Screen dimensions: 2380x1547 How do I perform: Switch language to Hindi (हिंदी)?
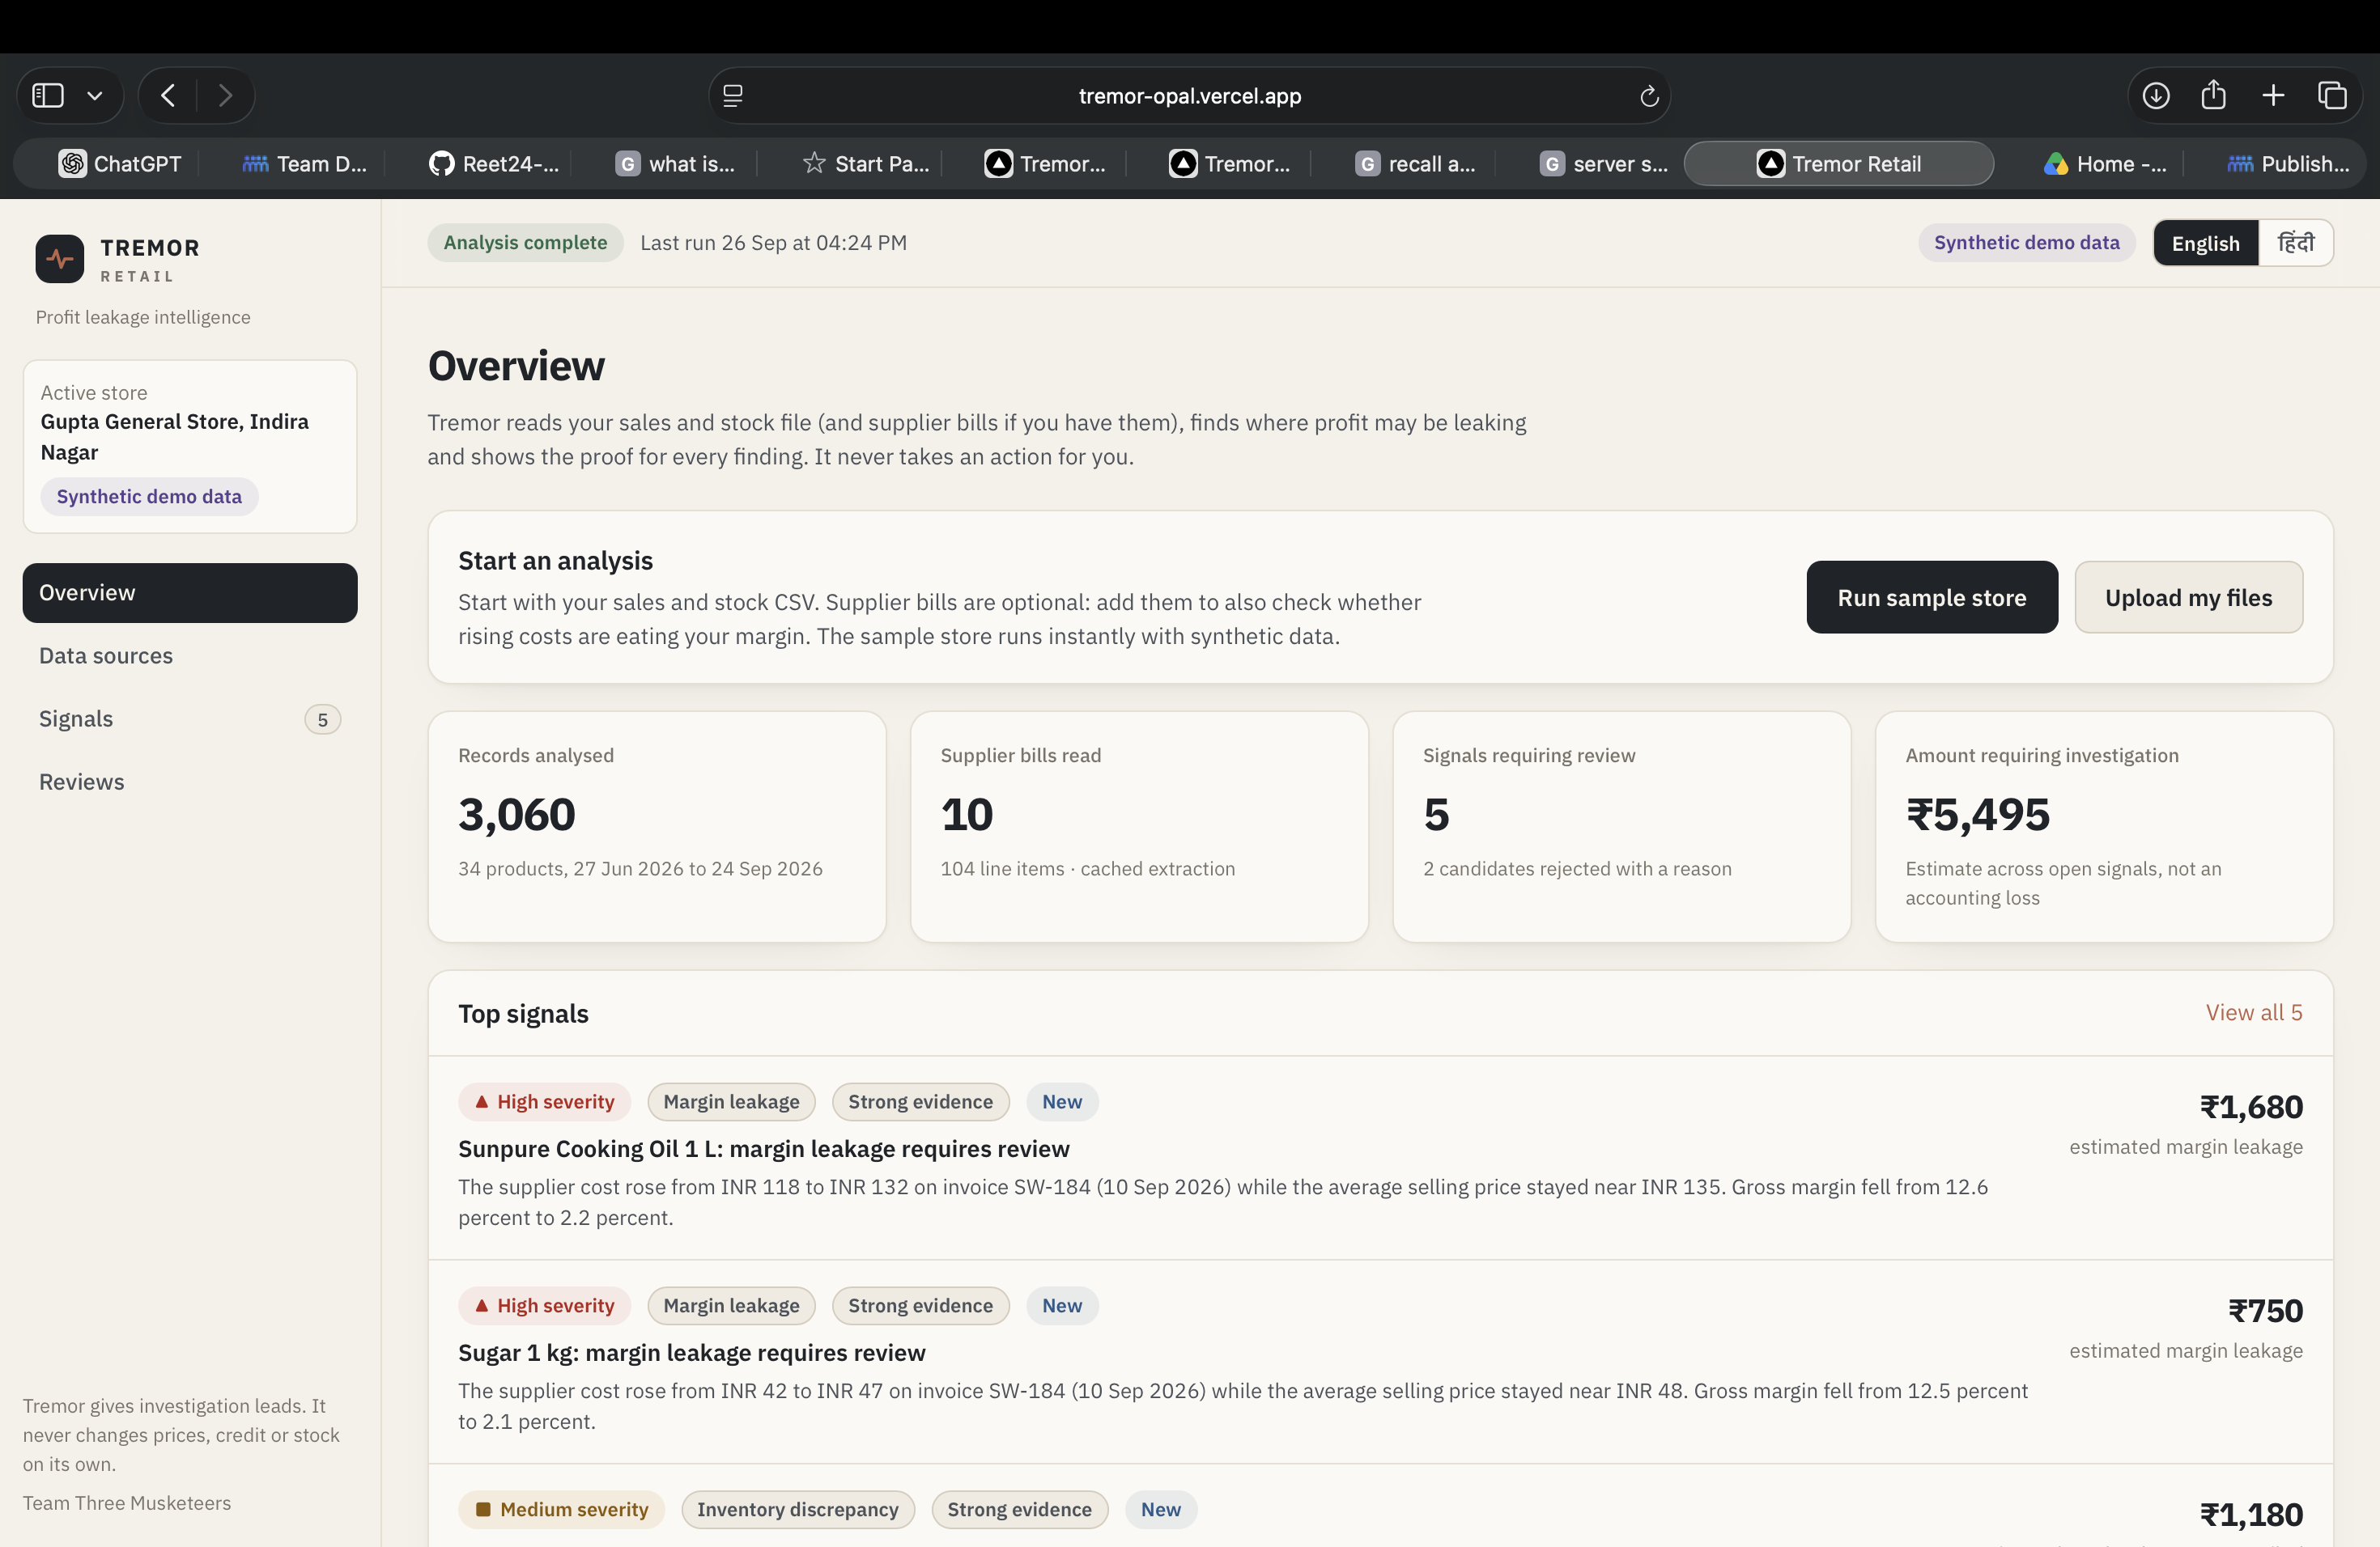[2295, 243]
